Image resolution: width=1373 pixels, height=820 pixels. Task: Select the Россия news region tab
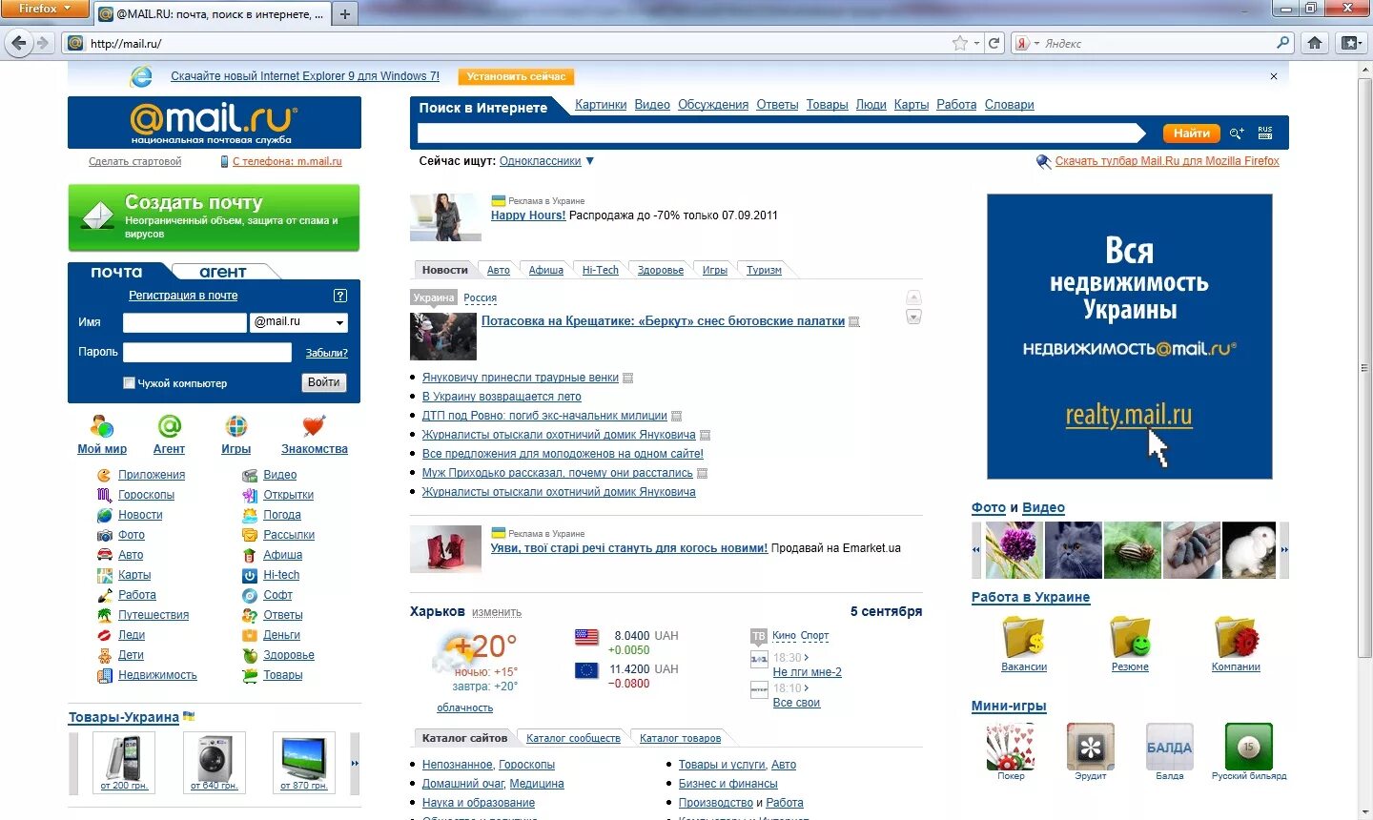481,297
